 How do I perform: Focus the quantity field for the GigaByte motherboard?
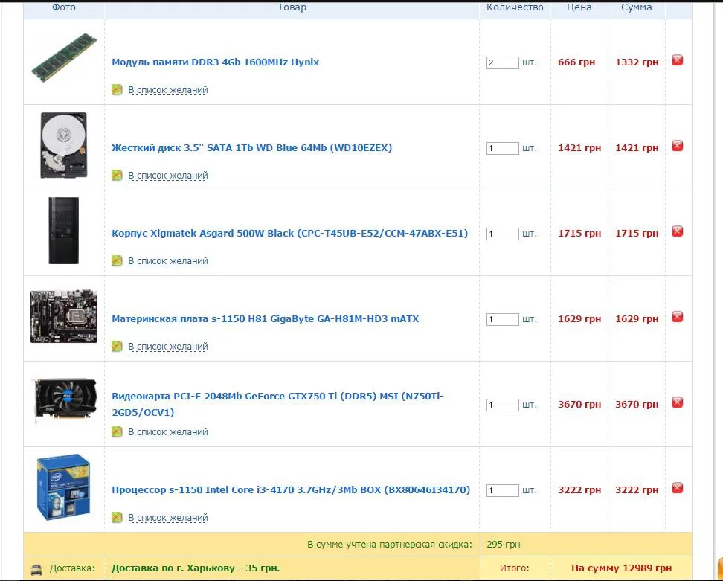[x=503, y=319]
